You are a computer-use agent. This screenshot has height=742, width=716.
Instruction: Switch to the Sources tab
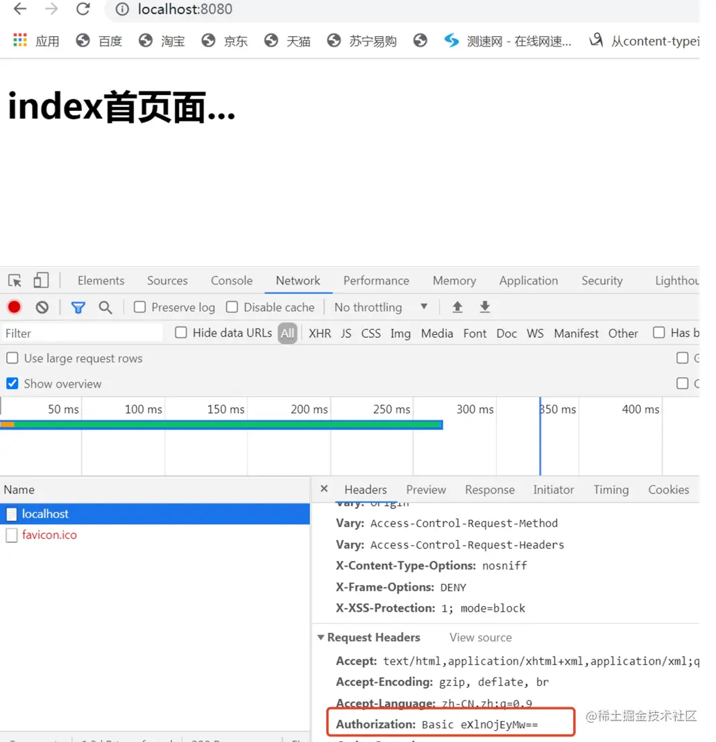click(167, 281)
